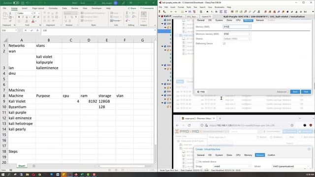Switch to the OpenCTI tab in CherryTree
Viewport: 315px width, 177px height.
(x=206, y=17)
